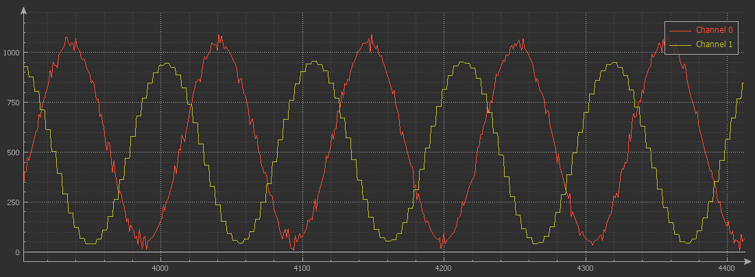755x277 pixels.
Task: Click the red Channel 0 legend line
Action: click(x=680, y=30)
